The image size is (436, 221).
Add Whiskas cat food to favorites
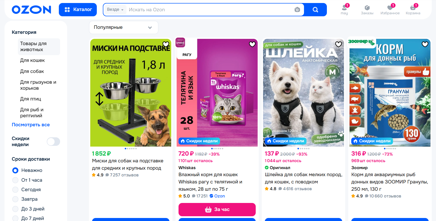pyautogui.click(x=252, y=44)
